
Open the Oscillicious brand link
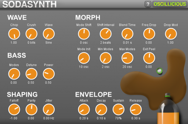[169, 4]
